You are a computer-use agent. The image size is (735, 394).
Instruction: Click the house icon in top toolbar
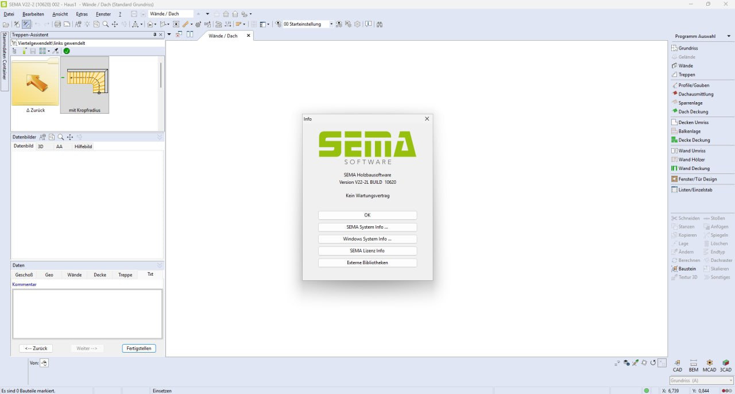(226, 14)
